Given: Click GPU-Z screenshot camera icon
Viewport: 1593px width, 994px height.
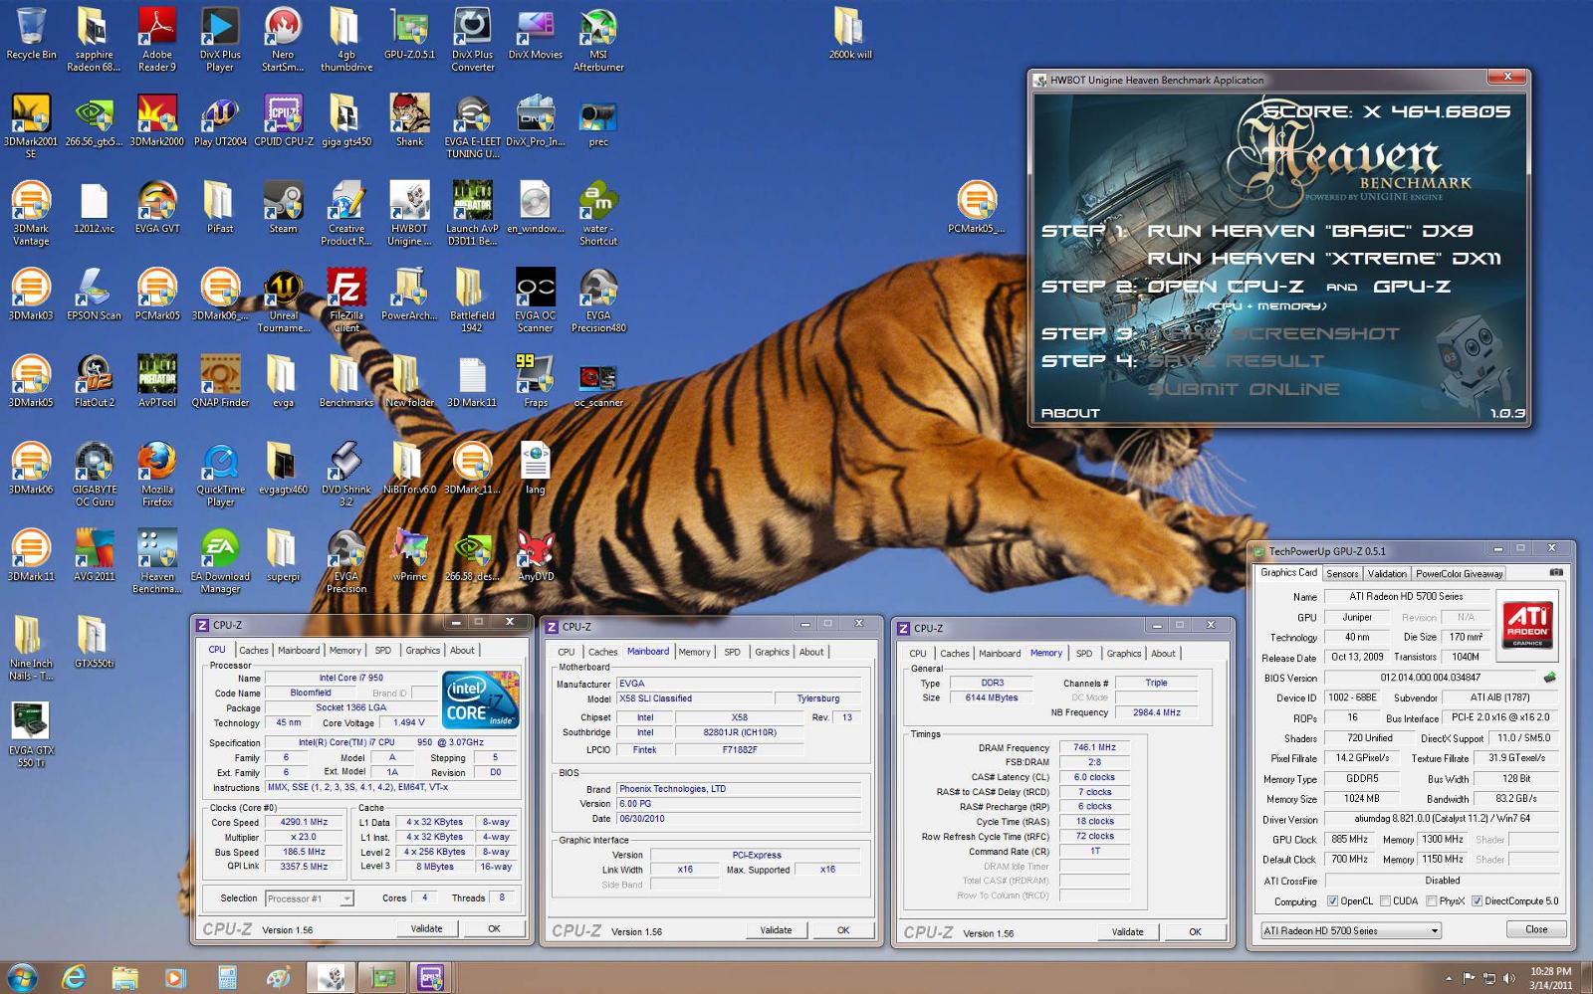Looking at the screenshot, I should point(1556,573).
